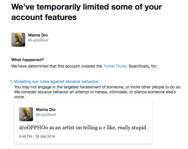Click the list number 1 before the violation
Screen dimensions: 188x149
[x=12, y=81]
